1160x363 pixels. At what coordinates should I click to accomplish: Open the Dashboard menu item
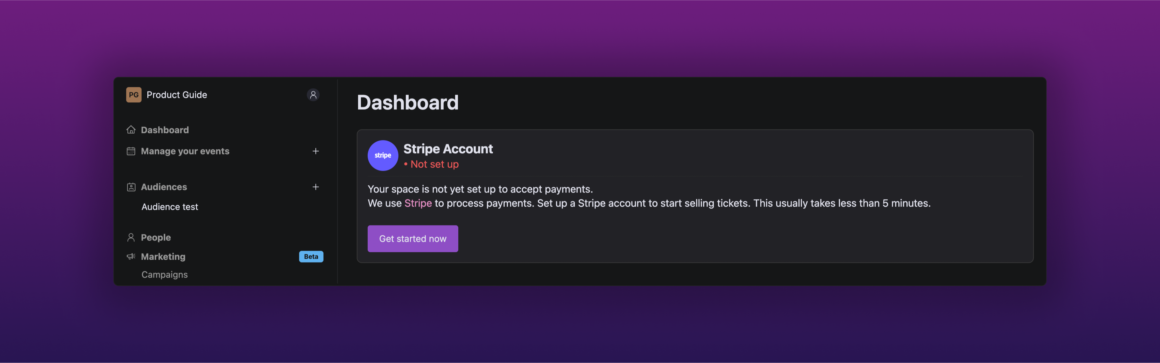pos(165,130)
